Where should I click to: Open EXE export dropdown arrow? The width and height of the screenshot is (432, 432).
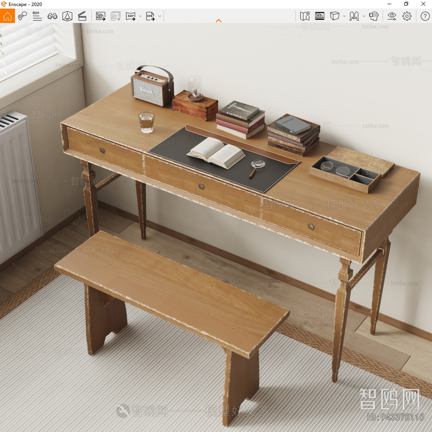coord(160,16)
